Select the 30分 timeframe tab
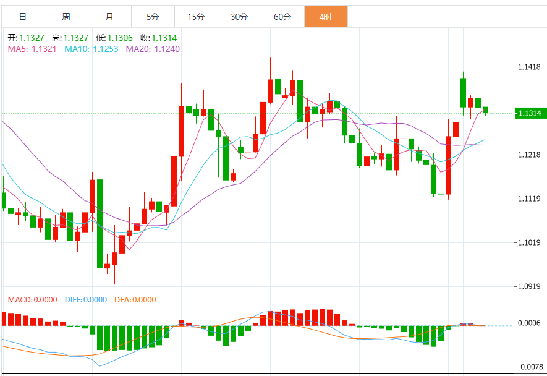 click(x=239, y=17)
